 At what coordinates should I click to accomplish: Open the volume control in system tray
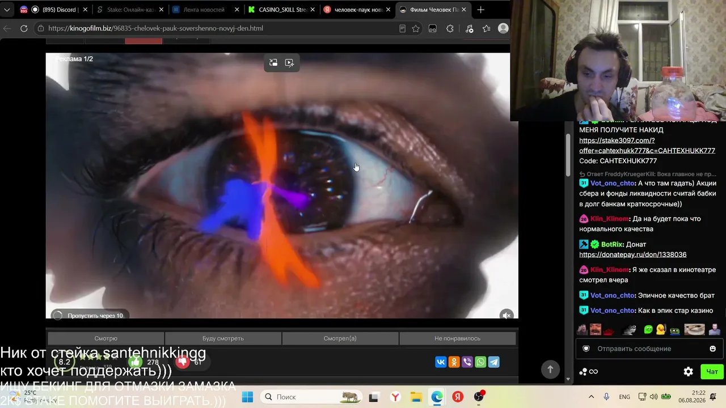[x=654, y=397]
